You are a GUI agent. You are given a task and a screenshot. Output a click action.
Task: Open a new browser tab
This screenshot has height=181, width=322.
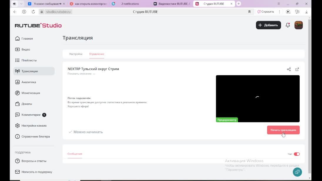tap(239, 4)
